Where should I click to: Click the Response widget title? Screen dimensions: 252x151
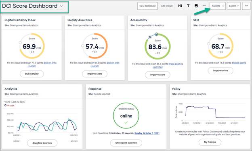coord(95,89)
